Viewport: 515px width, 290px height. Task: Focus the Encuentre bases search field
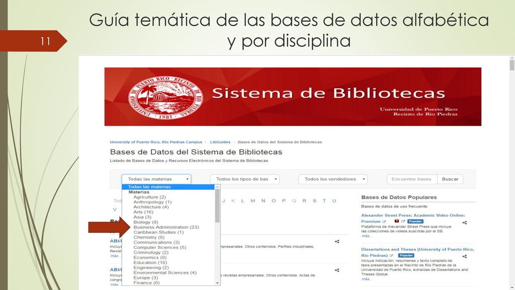click(x=412, y=179)
